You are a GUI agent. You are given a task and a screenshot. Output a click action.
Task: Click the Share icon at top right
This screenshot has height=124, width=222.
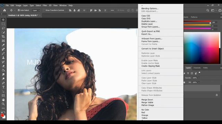click(x=220, y=10)
